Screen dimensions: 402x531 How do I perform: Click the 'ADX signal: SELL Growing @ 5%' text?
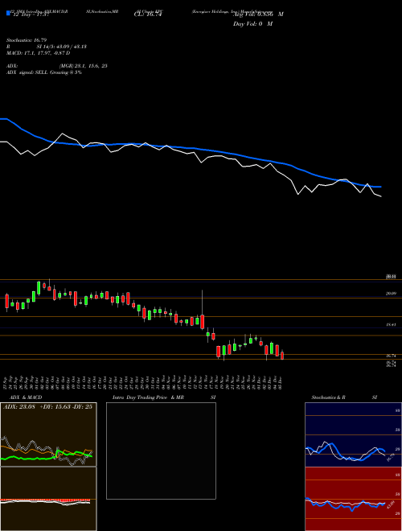coord(44,72)
